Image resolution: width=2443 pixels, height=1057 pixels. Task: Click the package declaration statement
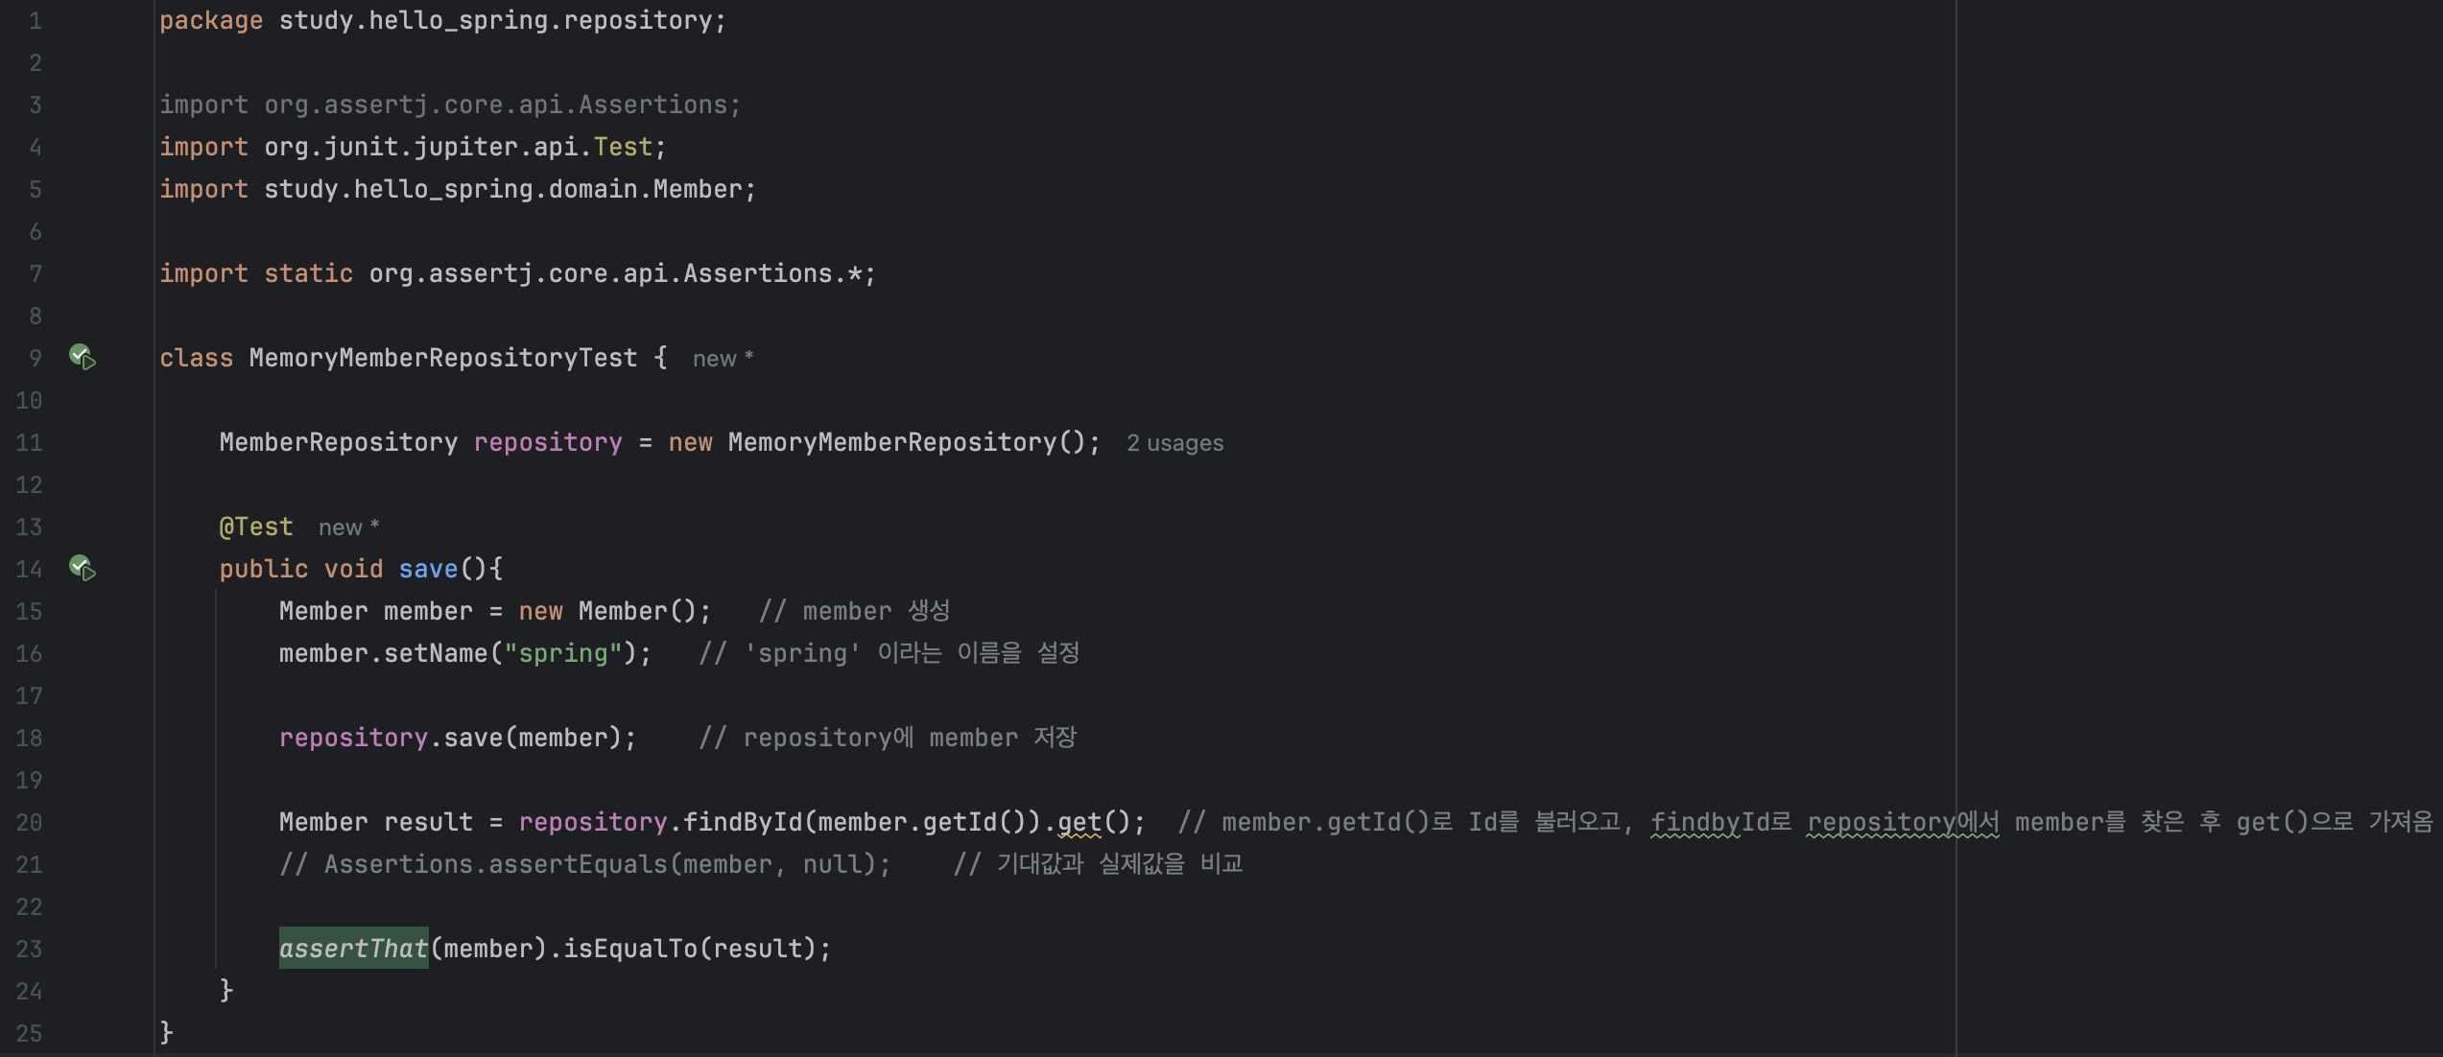click(x=442, y=20)
